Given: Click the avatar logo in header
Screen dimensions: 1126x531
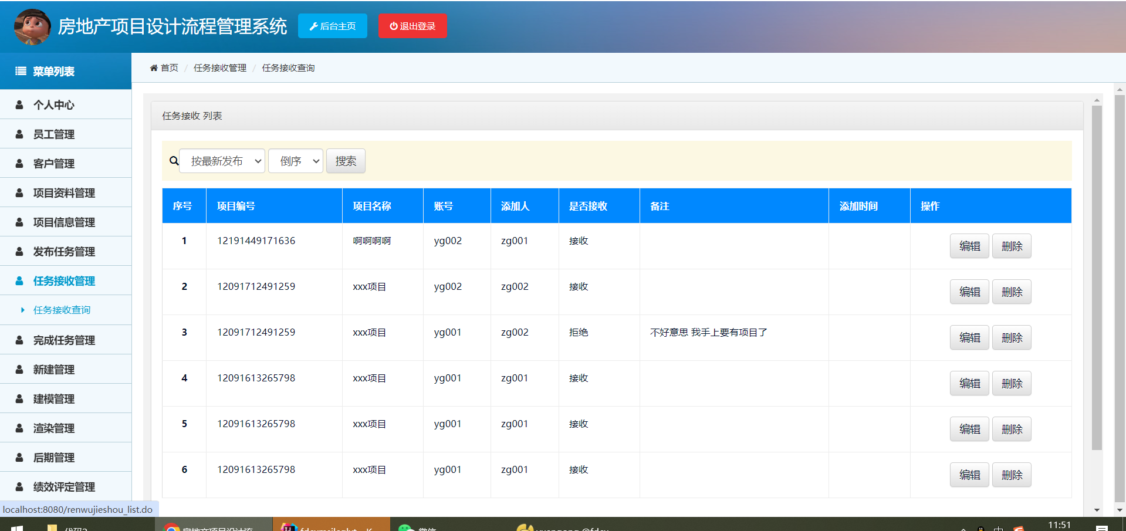Looking at the screenshot, I should (x=32, y=26).
